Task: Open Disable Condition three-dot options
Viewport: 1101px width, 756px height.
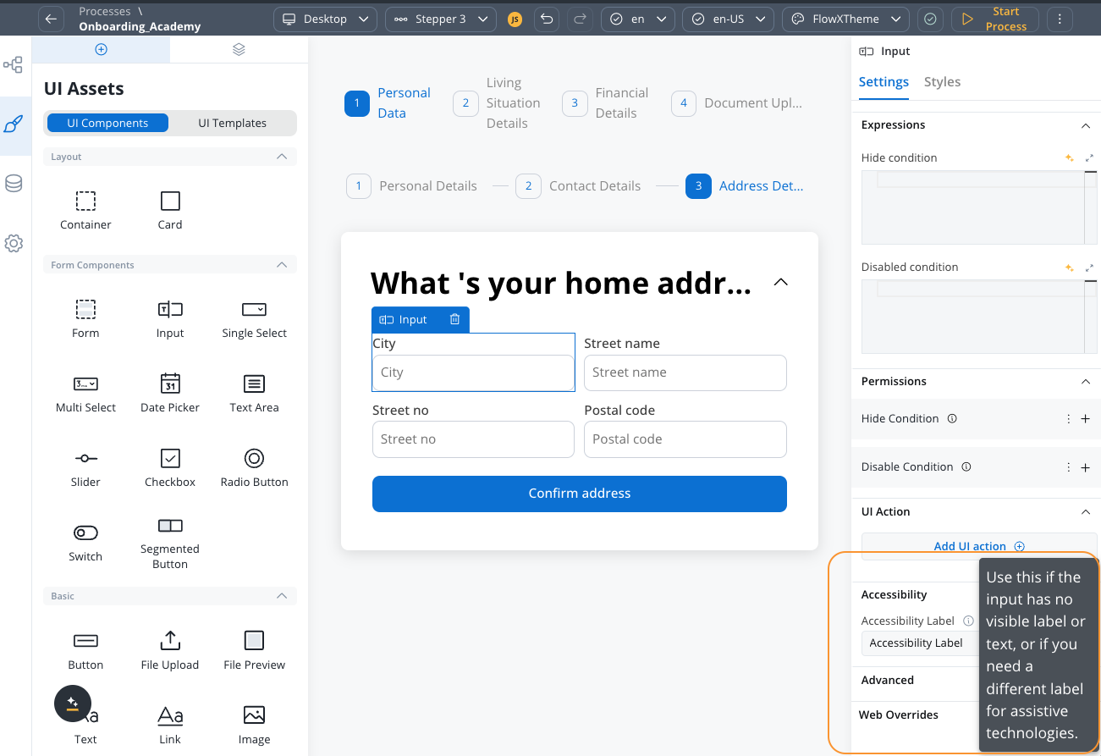Action: (1069, 467)
